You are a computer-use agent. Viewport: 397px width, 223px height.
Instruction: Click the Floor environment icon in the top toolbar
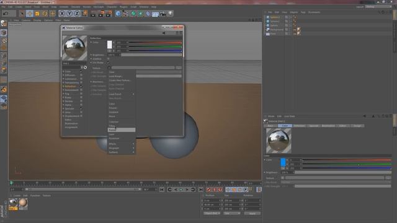[155, 14]
